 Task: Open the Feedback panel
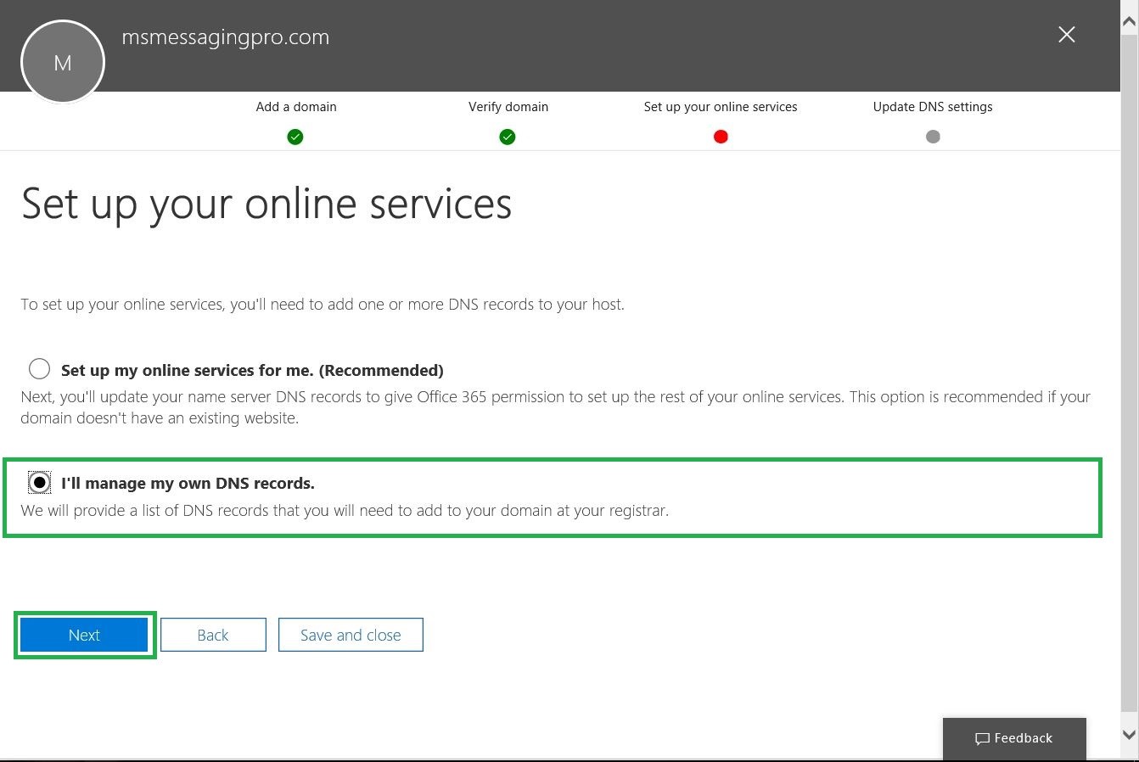coord(1014,738)
